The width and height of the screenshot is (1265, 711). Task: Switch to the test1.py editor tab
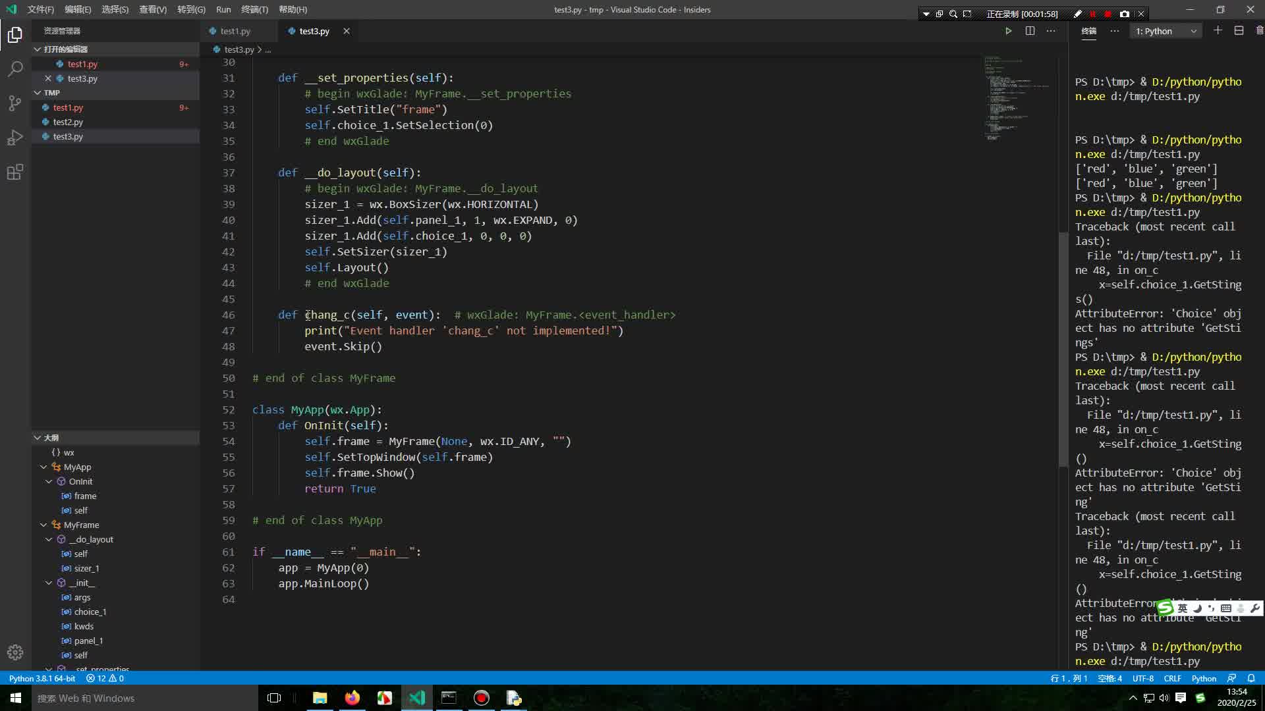(x=236, y=31)
